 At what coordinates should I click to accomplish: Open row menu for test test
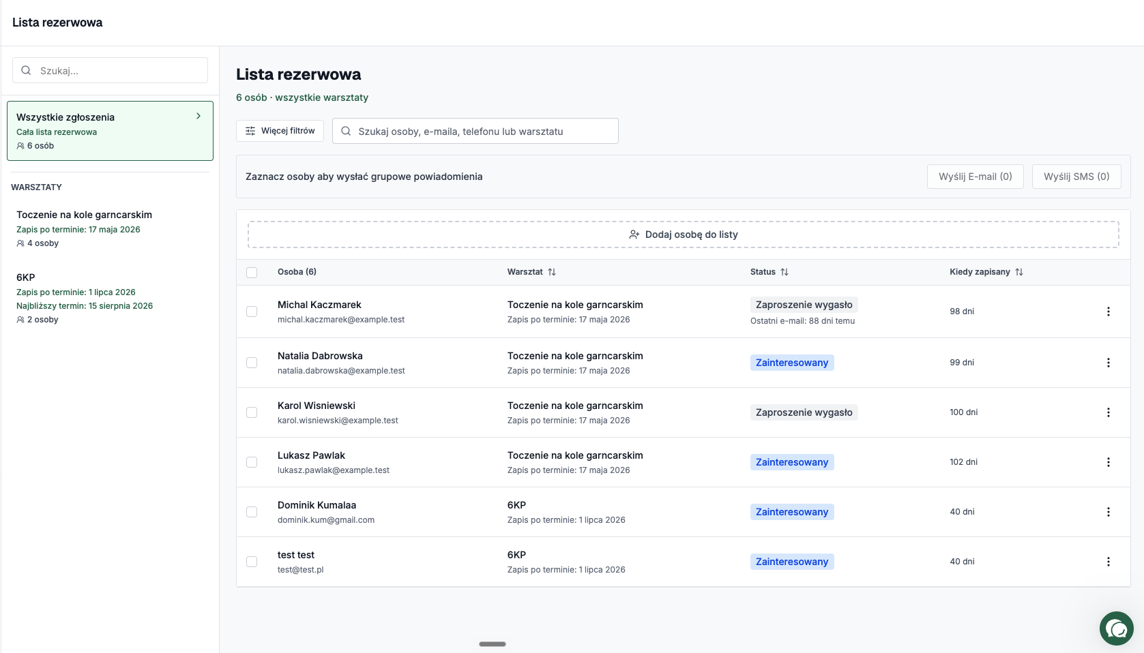[x=1108, y=562]
